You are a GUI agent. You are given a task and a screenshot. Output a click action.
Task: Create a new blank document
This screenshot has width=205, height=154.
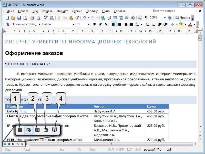coord(7,18)
